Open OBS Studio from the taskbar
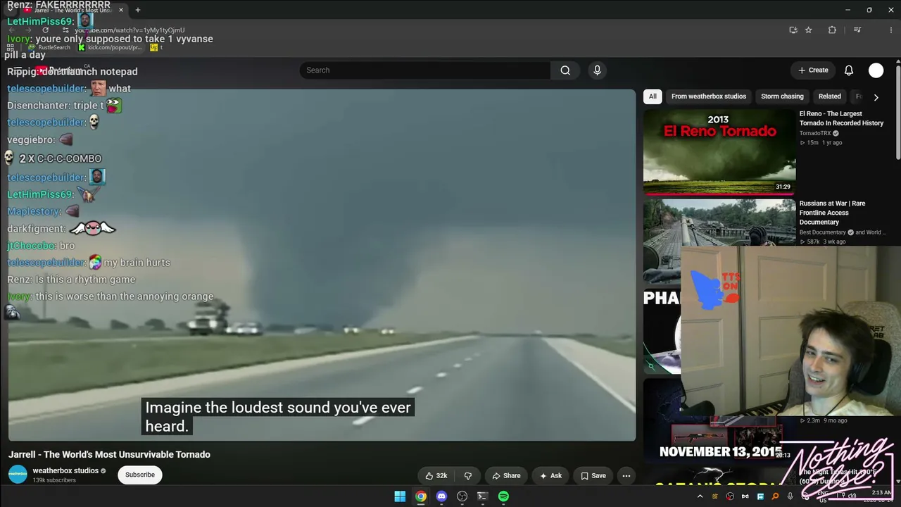Screen dimensions: 901x507 tap(462, 496)
